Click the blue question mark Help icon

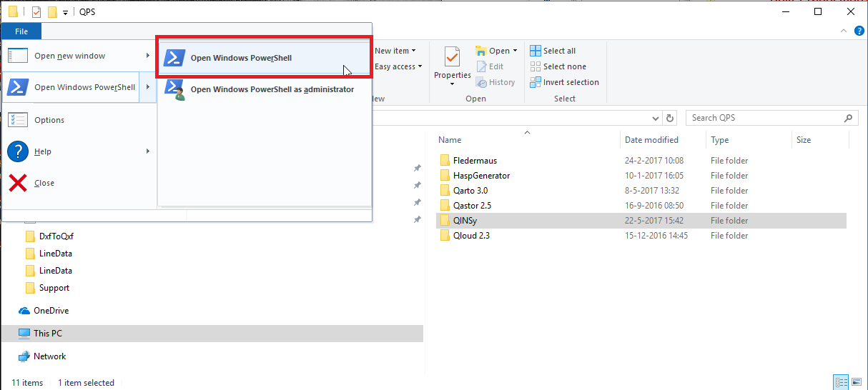click(18, 151)
